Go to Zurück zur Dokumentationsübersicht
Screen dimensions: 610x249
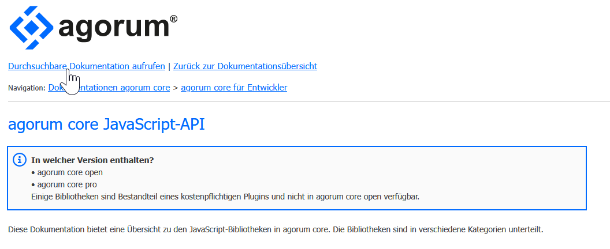(x=245, y=66)
